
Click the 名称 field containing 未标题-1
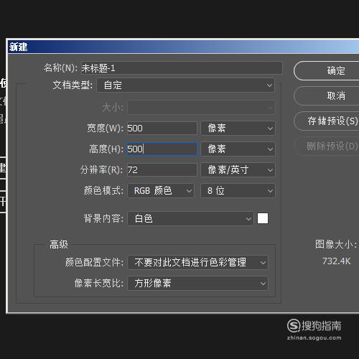(x=182, y=68)
